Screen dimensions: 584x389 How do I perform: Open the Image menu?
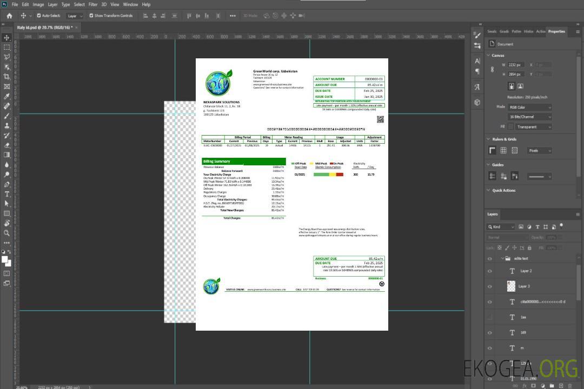click(38, 4)
